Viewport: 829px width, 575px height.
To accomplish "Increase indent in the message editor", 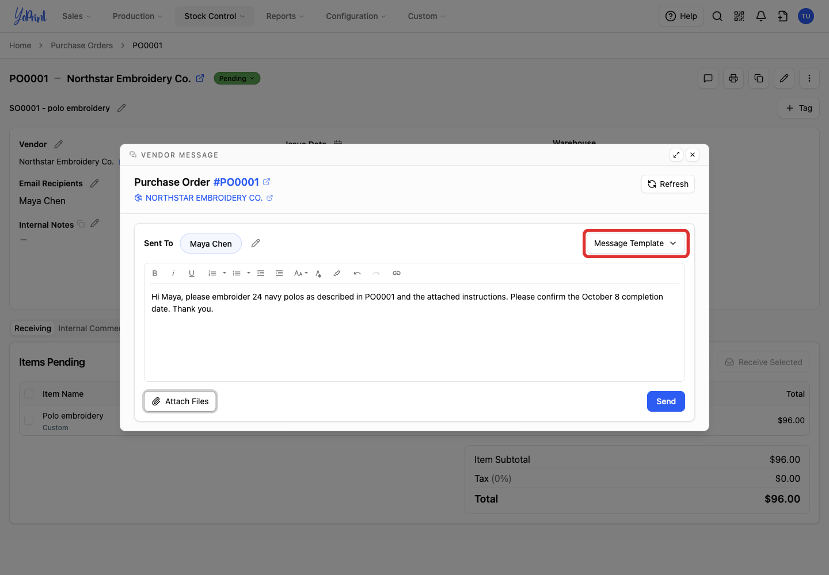I will (279, 273).
